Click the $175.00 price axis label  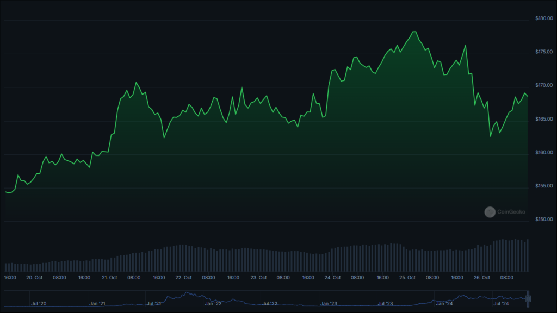coord(544,52)
